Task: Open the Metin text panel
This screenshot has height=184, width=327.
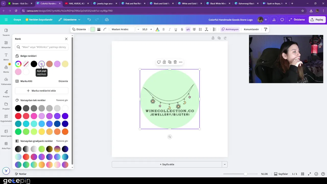Action: pos(6,57)
